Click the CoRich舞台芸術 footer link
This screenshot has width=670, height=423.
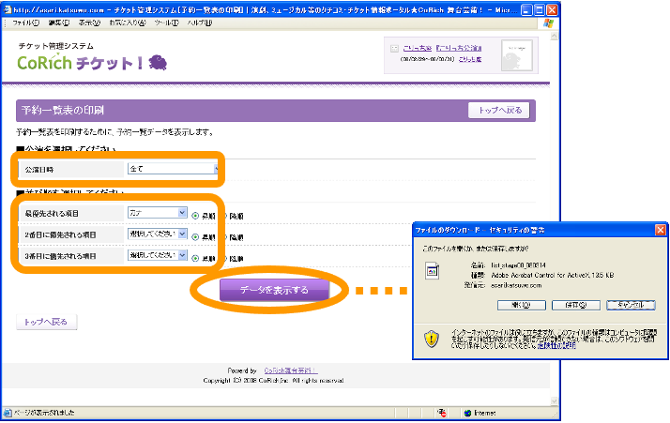tap(290, 370)
